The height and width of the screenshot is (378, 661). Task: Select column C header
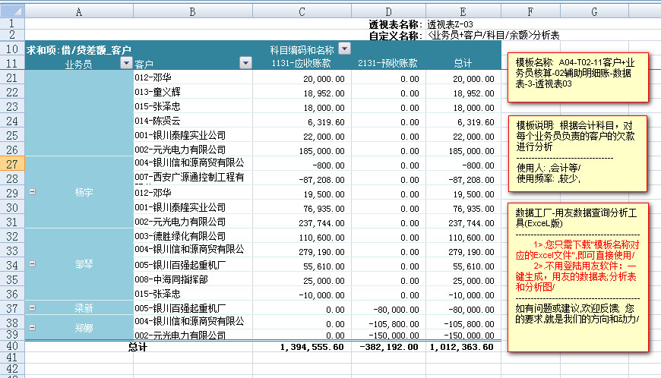[302, 11]
